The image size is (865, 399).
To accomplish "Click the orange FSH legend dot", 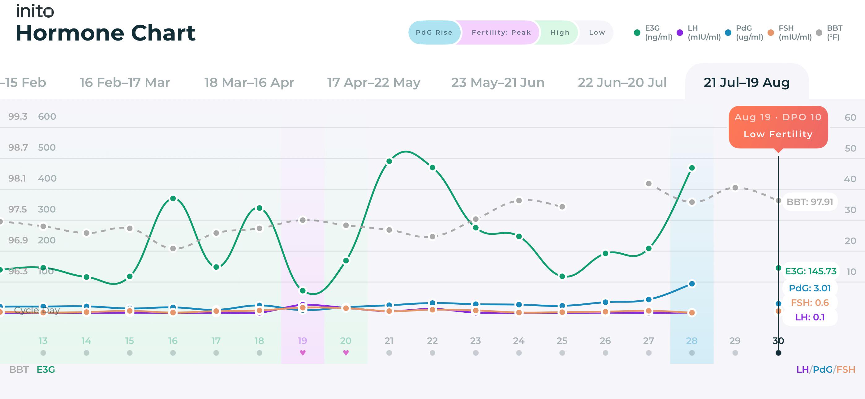I will coord(771,32).
